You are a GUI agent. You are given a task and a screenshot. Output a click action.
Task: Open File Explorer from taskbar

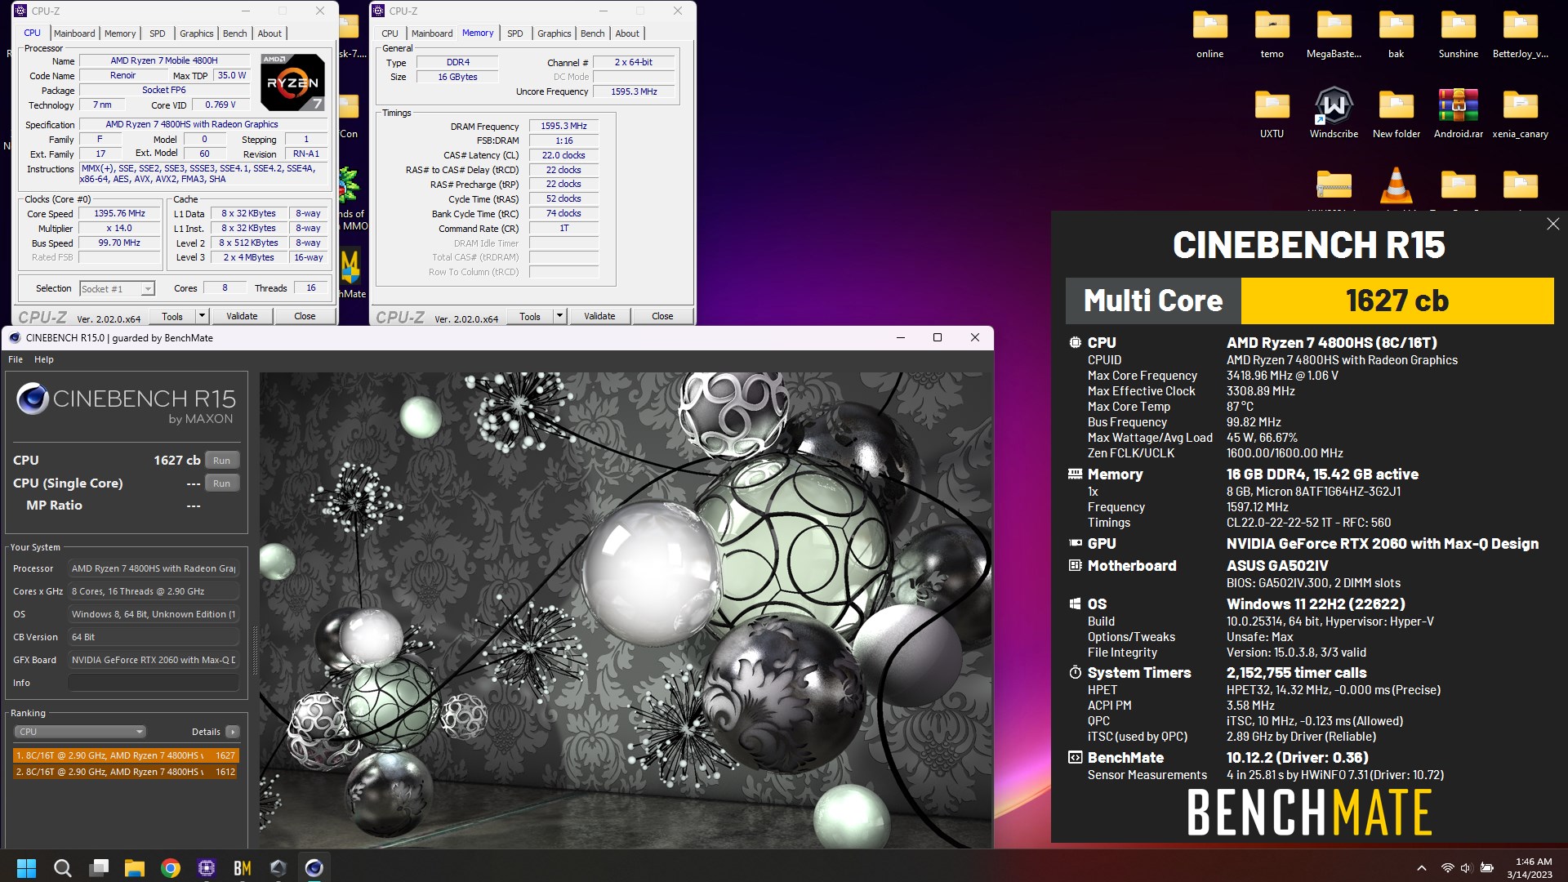(135, 867)
